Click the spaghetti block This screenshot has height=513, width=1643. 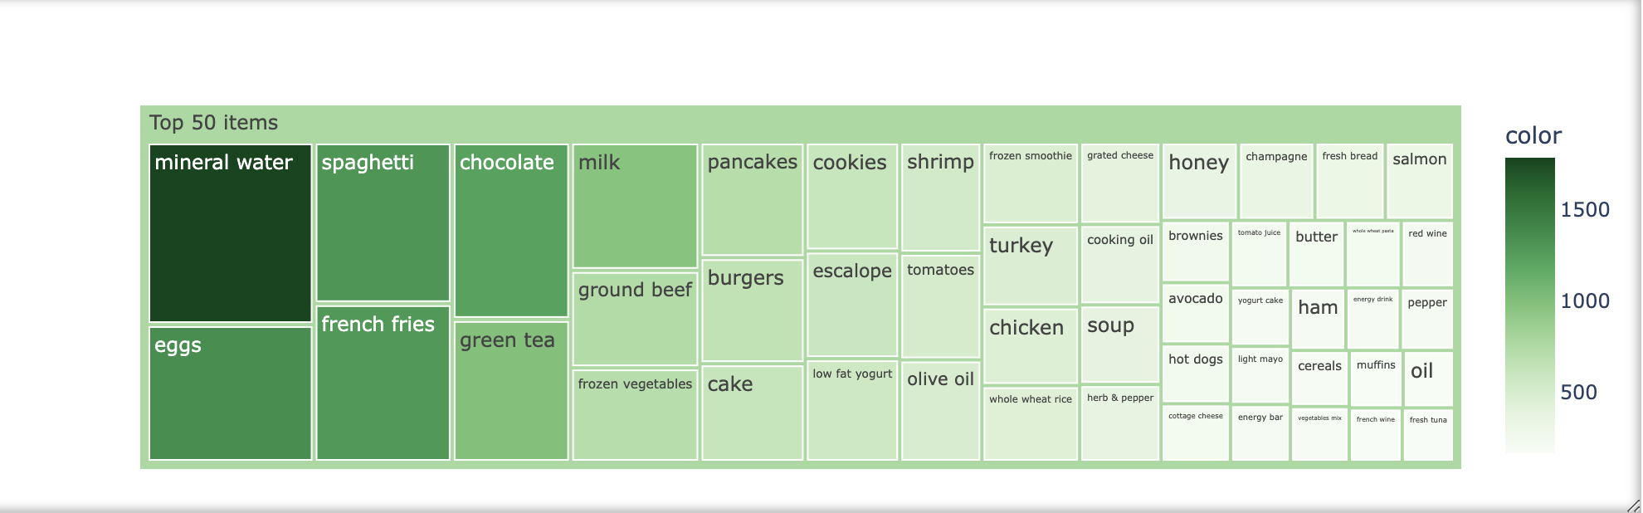click(x=383, y=222)
